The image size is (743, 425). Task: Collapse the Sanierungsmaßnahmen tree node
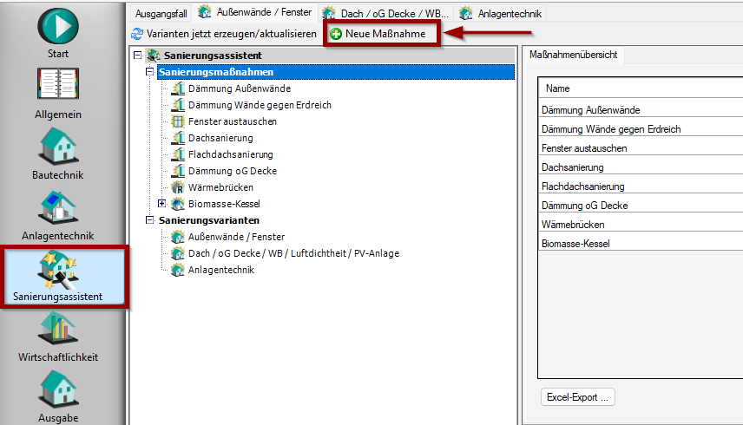tap(150, 72)
